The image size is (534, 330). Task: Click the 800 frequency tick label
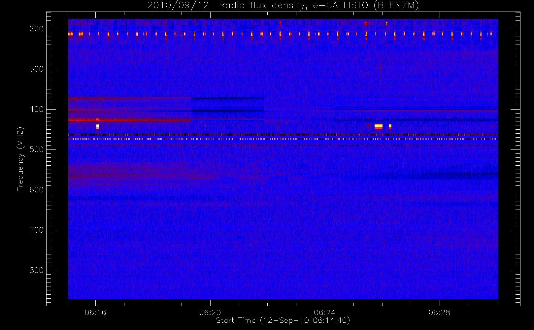pos(37,270)
